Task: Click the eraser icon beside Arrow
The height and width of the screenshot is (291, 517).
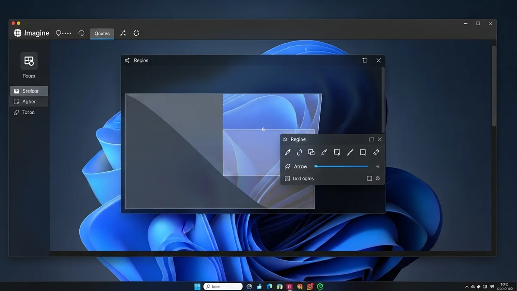Action: 287,166
